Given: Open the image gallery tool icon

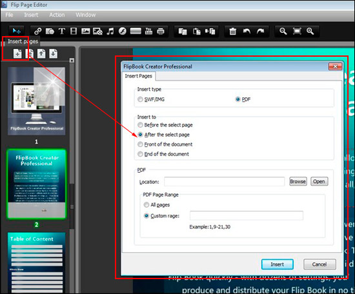Looking at the screenshot, I should [98, 31].
